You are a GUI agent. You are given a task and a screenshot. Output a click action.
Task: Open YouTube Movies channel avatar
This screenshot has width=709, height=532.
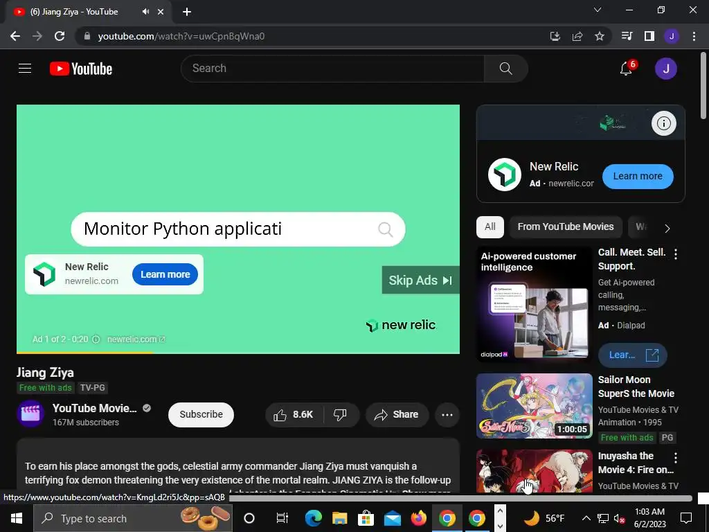(30, 414)
